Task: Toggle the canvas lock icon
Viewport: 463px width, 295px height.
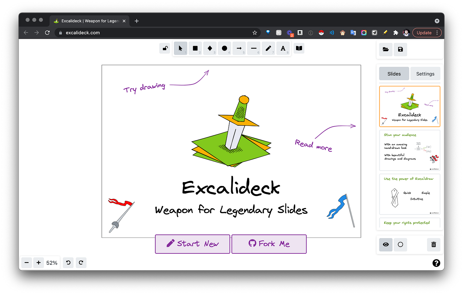Action: [165, 48]
